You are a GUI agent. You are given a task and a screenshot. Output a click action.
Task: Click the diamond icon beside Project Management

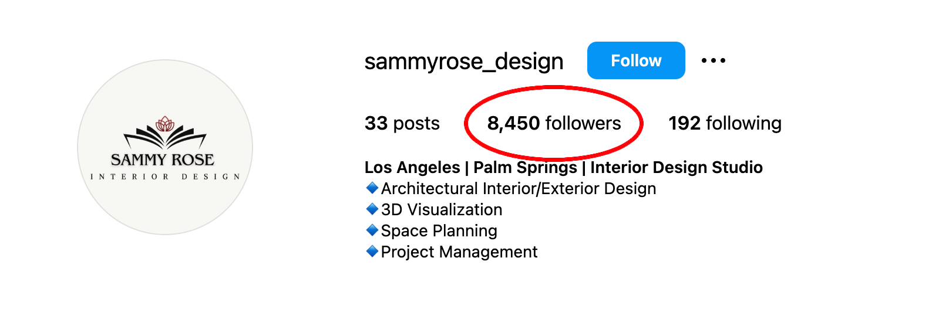click(x=372, y=251)
